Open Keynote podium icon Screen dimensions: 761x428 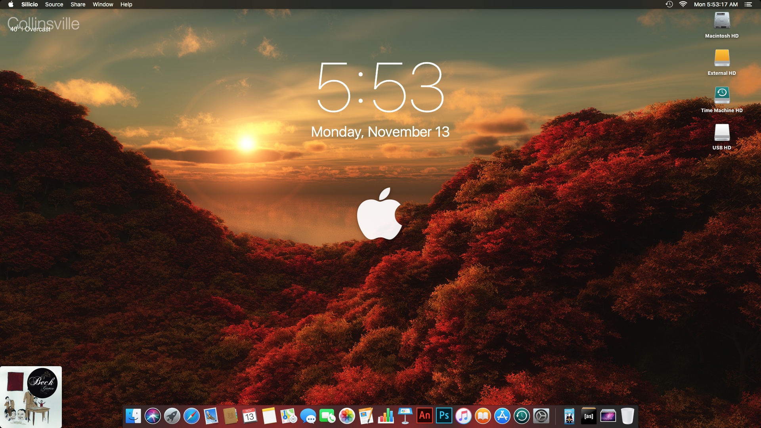405,416
